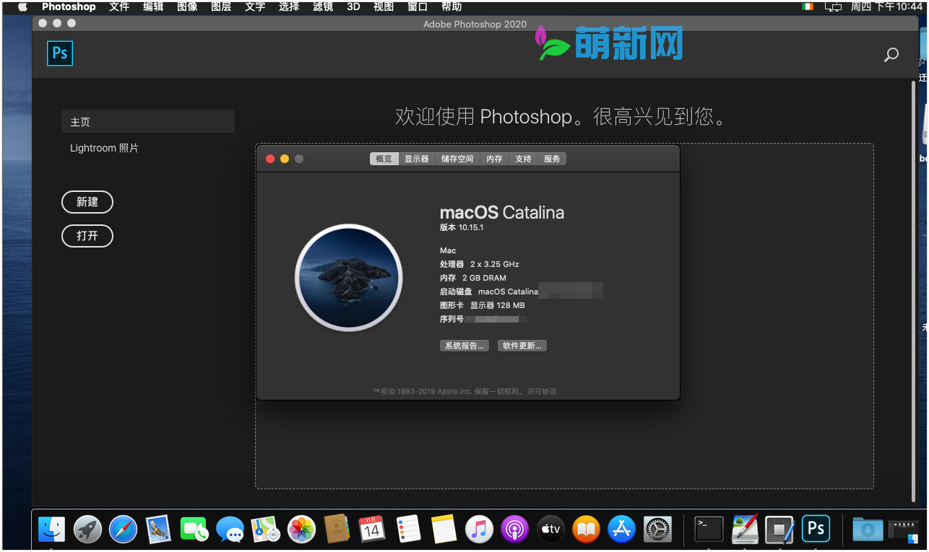This screenshot has width=929, height=552.
Task: Click the 新建 button
Action: [87, 202]
